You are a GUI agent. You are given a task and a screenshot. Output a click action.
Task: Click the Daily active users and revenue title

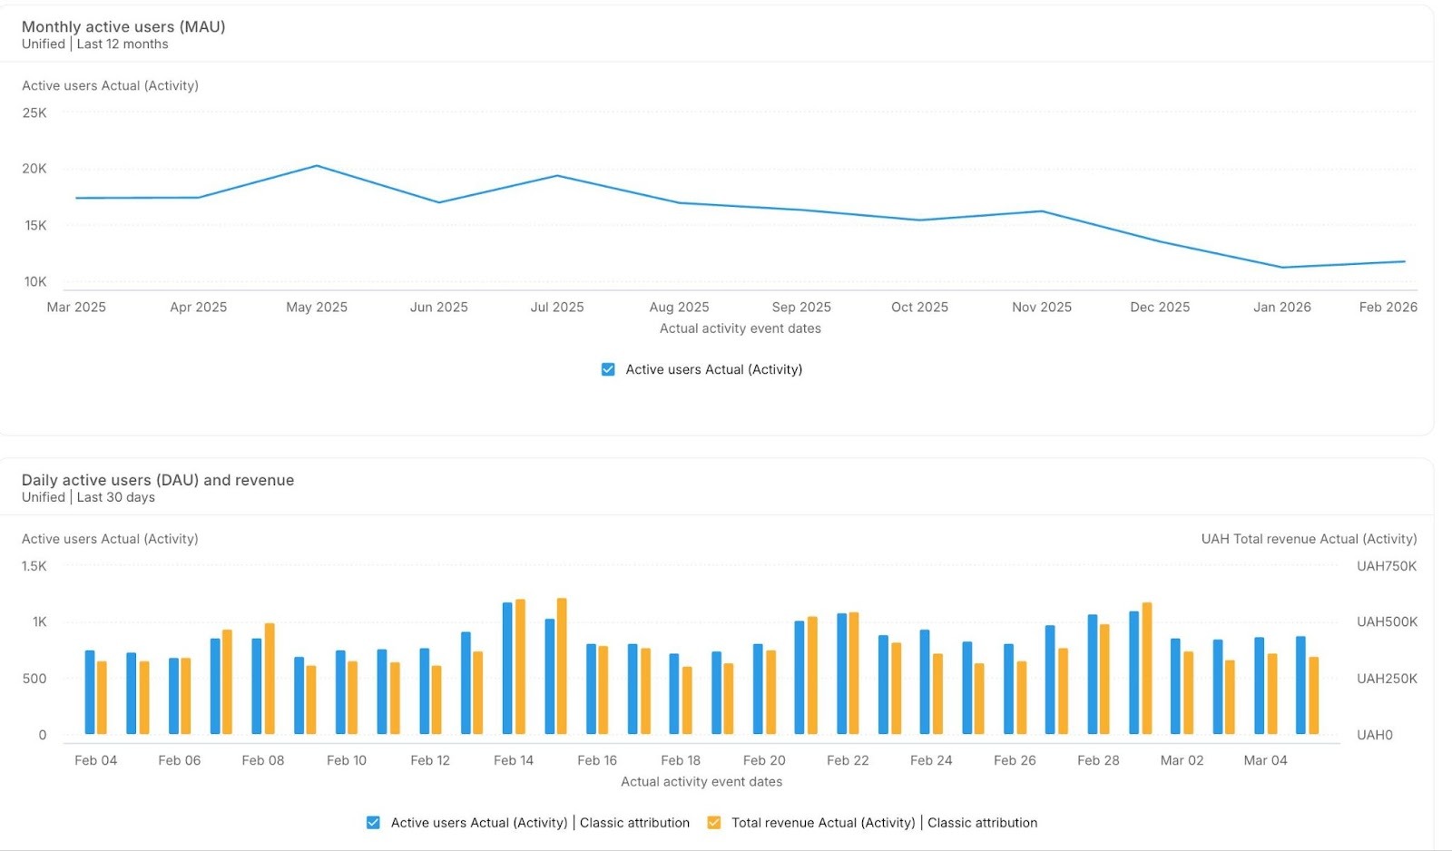pyautogui.click(x=157, y=479)
